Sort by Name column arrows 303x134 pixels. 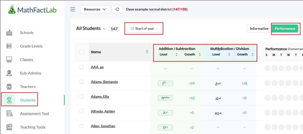coord(147,52)
